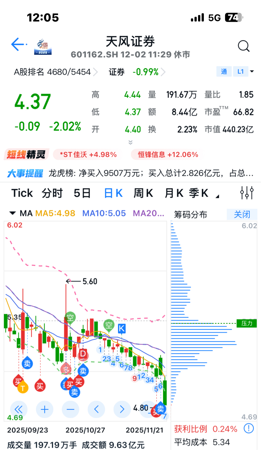Open dropdown arrow next to L1
The image size is (261, 450).
click(252, 72)
